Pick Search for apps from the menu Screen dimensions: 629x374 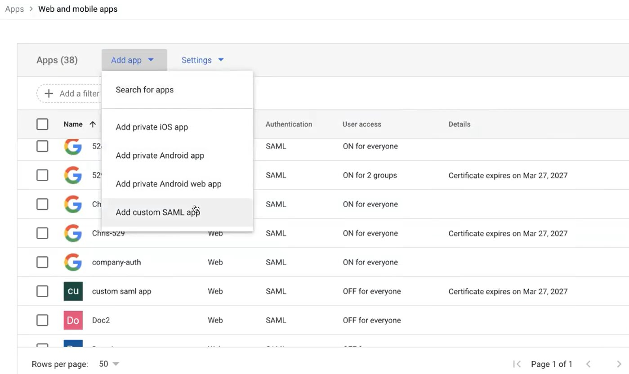point(144,90)
